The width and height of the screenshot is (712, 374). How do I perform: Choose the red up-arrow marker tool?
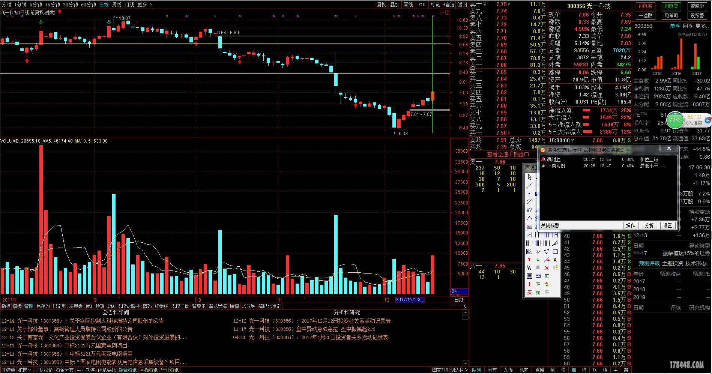pos(529,260)
